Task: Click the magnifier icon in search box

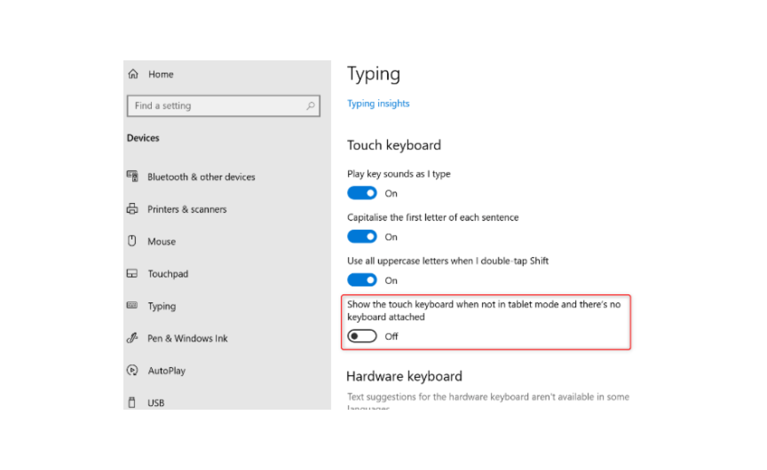Action: pyautogui.click(x=311, y=106)
